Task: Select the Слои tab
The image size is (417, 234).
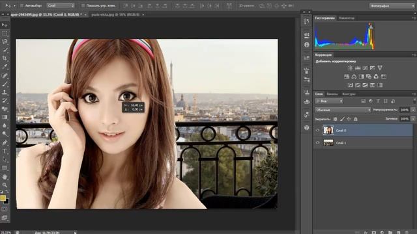Action: [319, 94]
